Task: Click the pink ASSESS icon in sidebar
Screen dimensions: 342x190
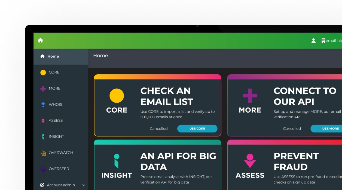Action: 43,121
